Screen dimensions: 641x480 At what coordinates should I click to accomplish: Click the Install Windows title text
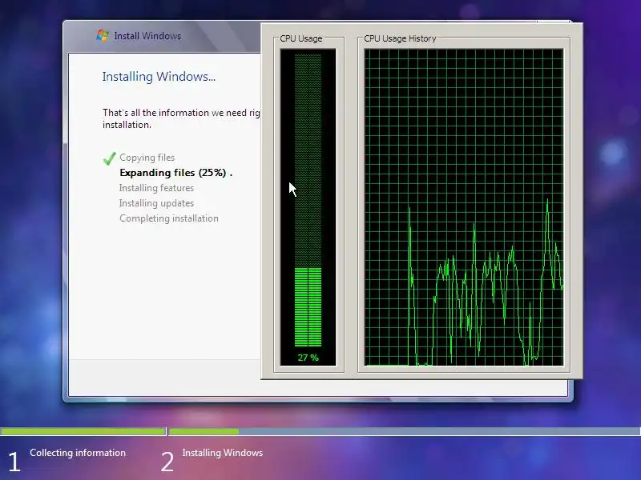(x=147, y=36)
